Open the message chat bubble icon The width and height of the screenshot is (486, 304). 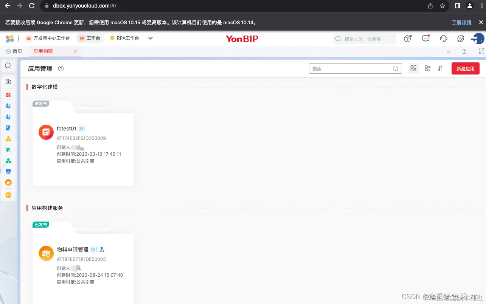pyautogui.click(x=426, y=38)
